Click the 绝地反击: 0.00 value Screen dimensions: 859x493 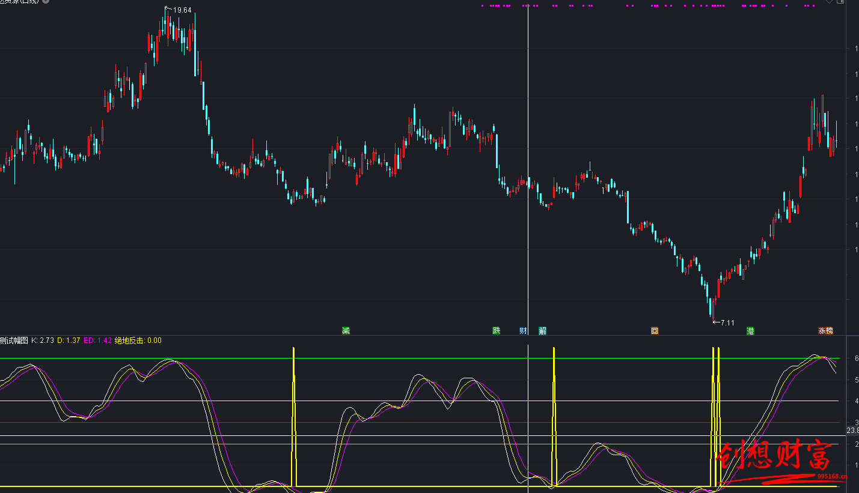pos(138,340)
